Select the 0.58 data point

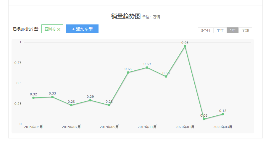click(x=166, y=77)
